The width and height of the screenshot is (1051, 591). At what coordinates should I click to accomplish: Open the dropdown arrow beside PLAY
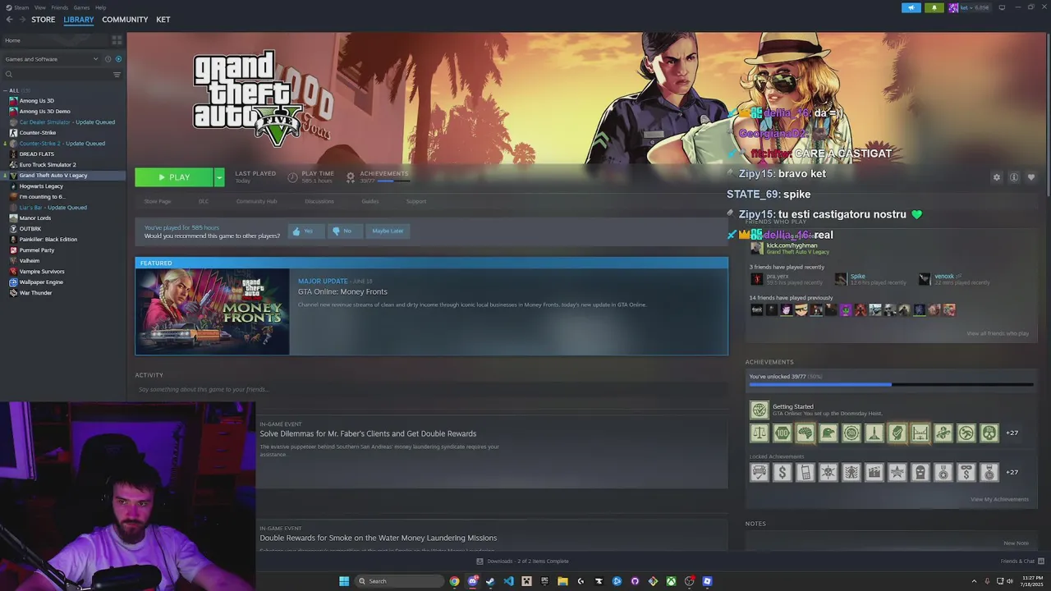pyautogui.click(x=219, y=177)
